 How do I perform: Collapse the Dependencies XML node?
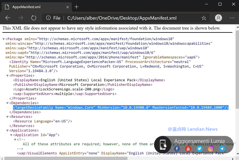pos(8,103)
